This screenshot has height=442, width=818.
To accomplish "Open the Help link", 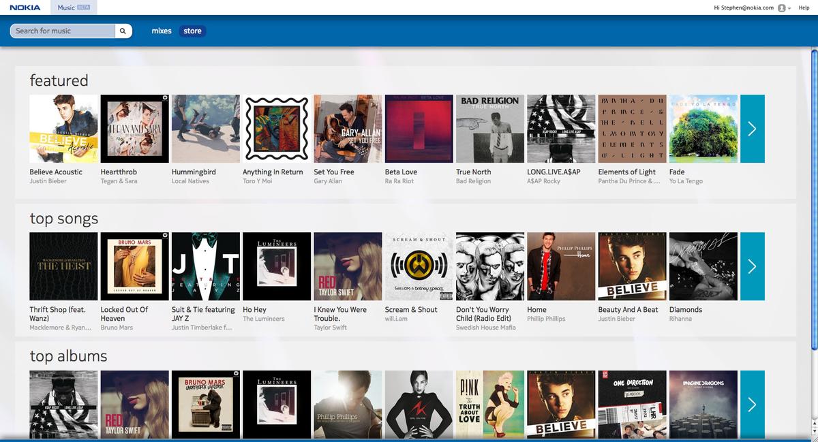I will [804, 7].
